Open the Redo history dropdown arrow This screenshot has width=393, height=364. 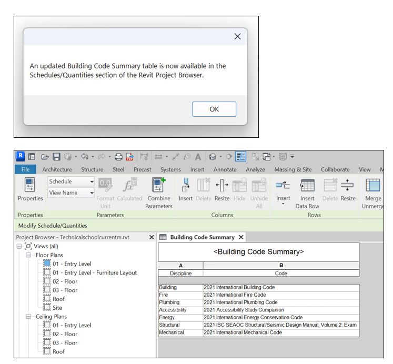pos(109,157)
